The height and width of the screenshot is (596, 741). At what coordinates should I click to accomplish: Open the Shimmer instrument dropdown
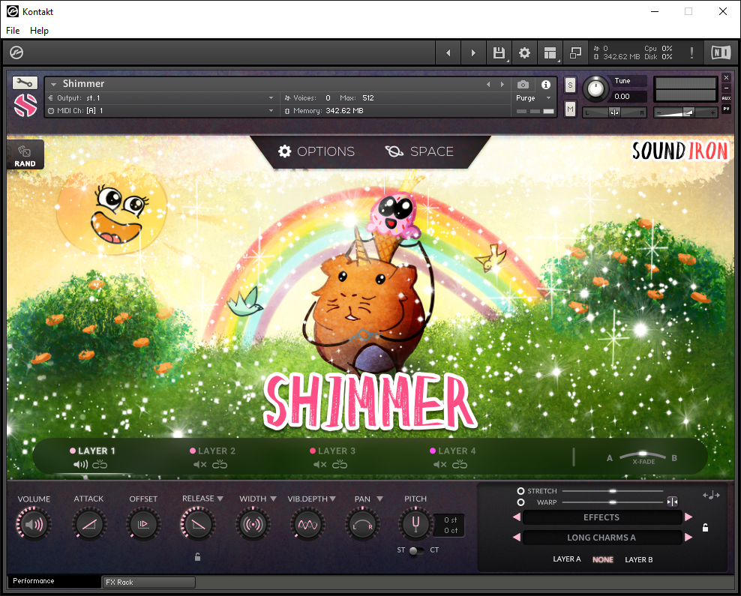point(53,84)
